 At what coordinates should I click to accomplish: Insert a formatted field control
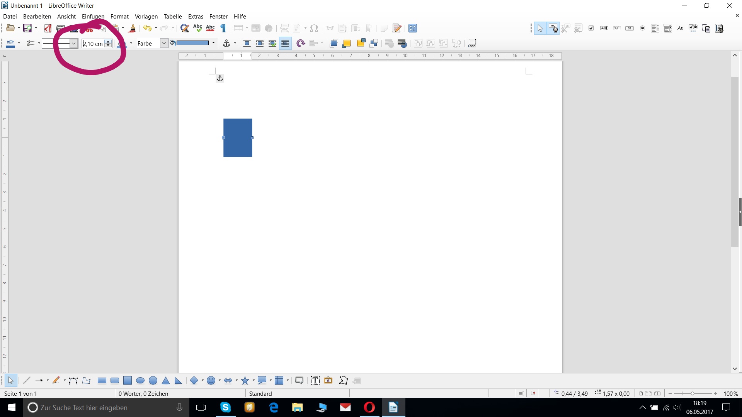pos(617,28)
